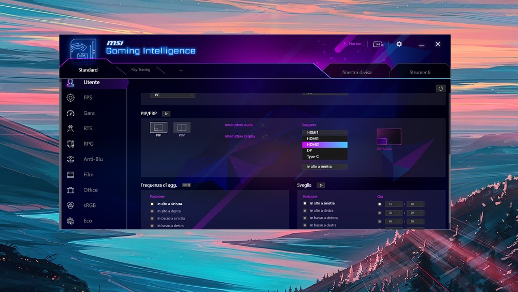Viewport: 518px width, 292px height.
Task: Open the 'In alto a sinistra' PIP position dropdown
Action: tap(324, 166)
